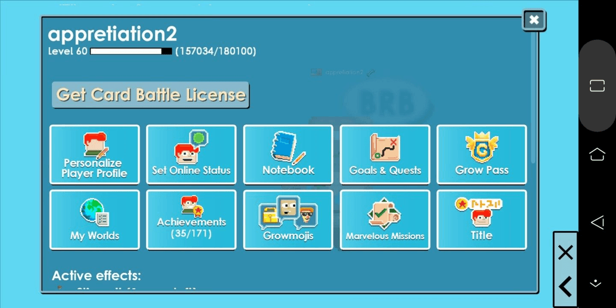Screen dimensions: 616x308
Task: Close the player profile dialog
Action: click(534, 20)
